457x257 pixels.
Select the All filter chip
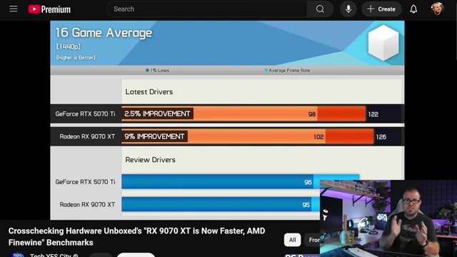click(x=292, y=240)
